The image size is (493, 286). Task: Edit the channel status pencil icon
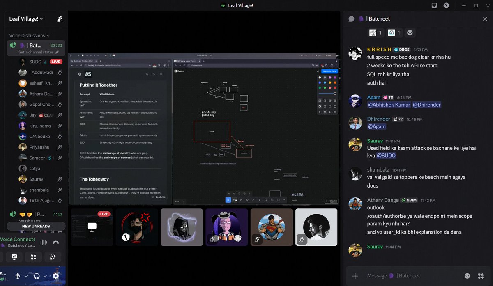click(57, 53)
